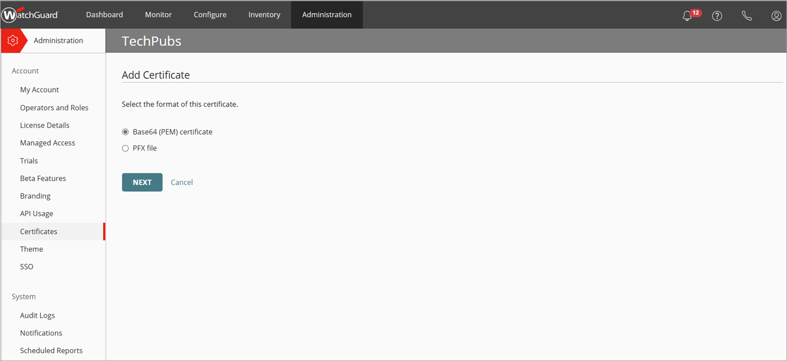Screen dimensions: 787x361
Task: Open the notifications bell with 12 alerts
Action: tap(688, 15)
